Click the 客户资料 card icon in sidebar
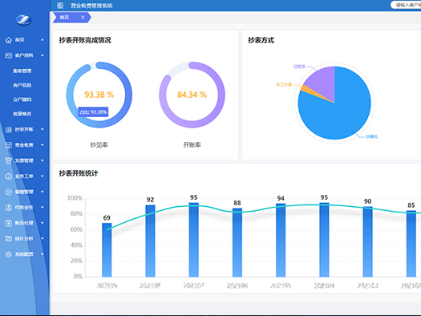This screenshot has width=421, height=316. [9, 55]
